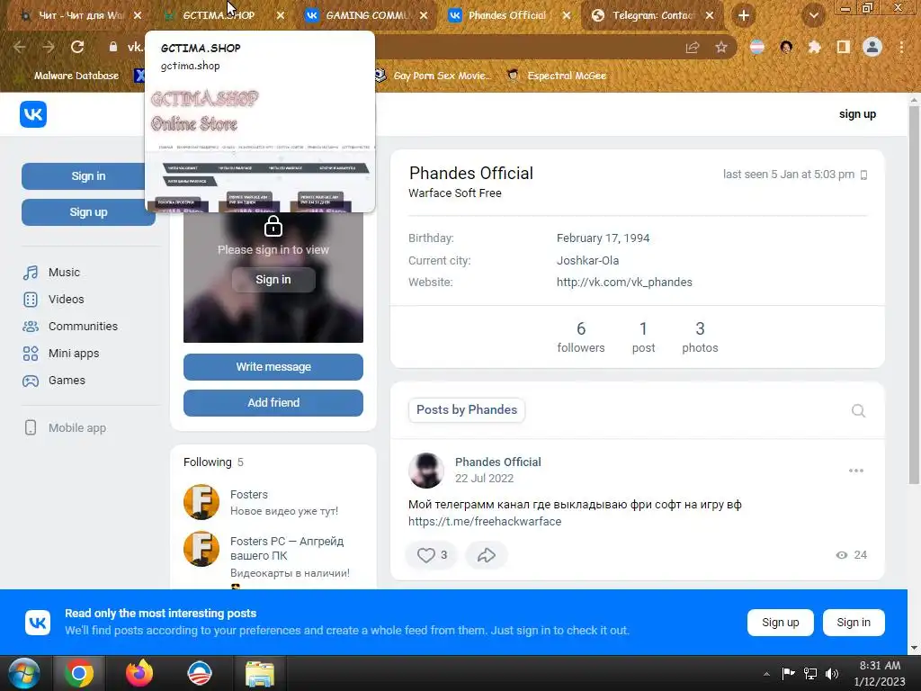The image size is (921, 691).
Task: Open the t.me/freehackwarface link
Action: [x=485, y=521]
